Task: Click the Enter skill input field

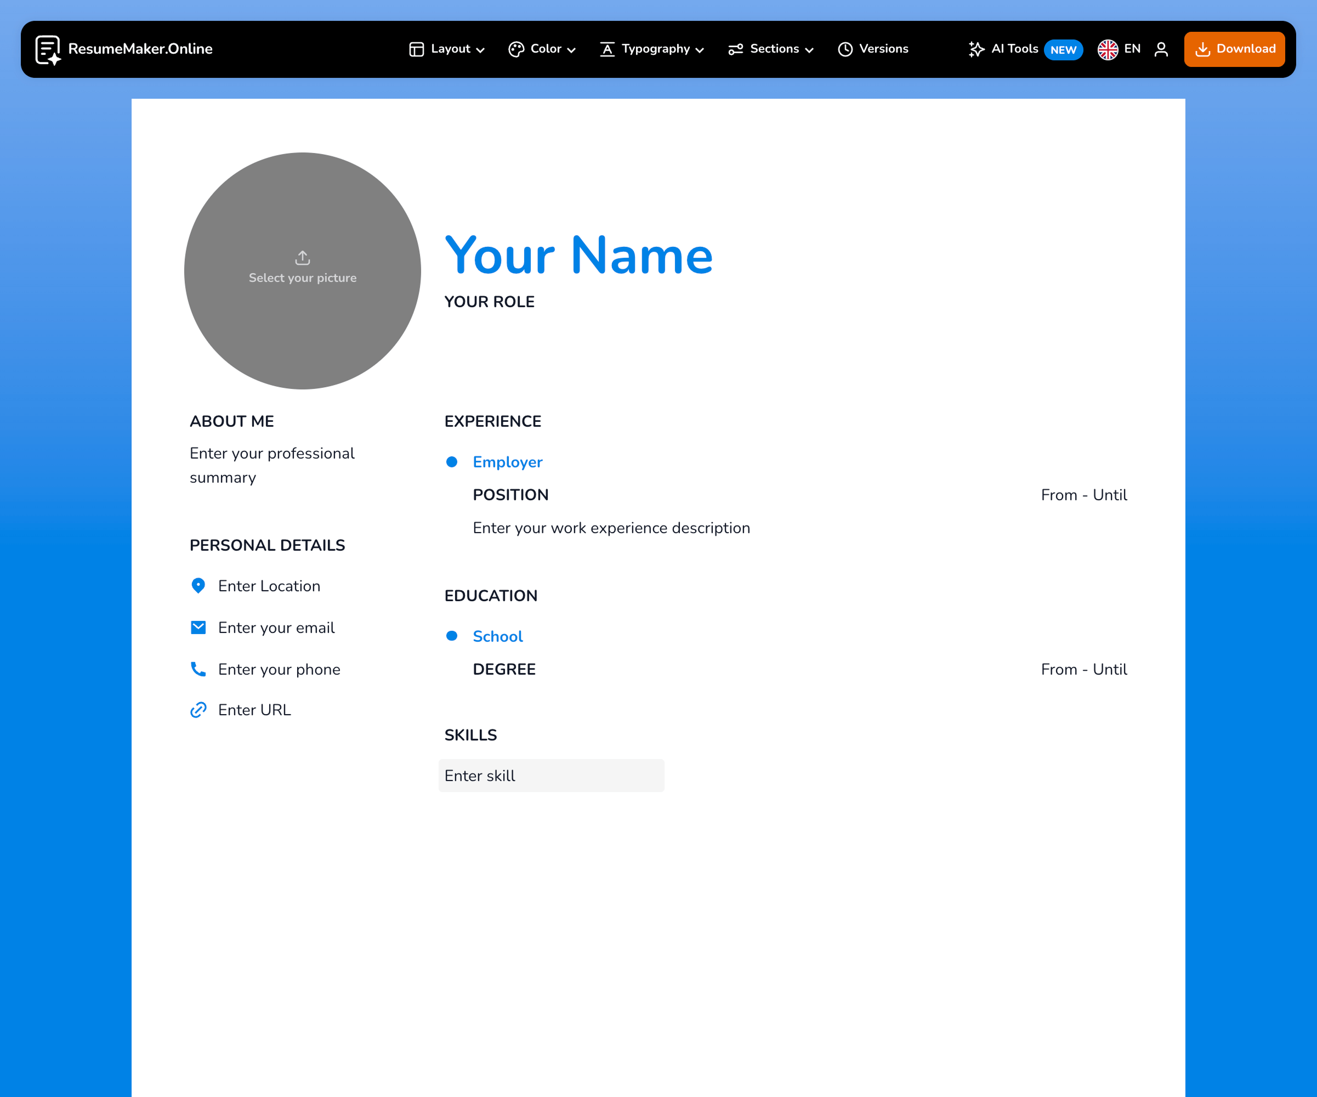Action: [551, 775]
